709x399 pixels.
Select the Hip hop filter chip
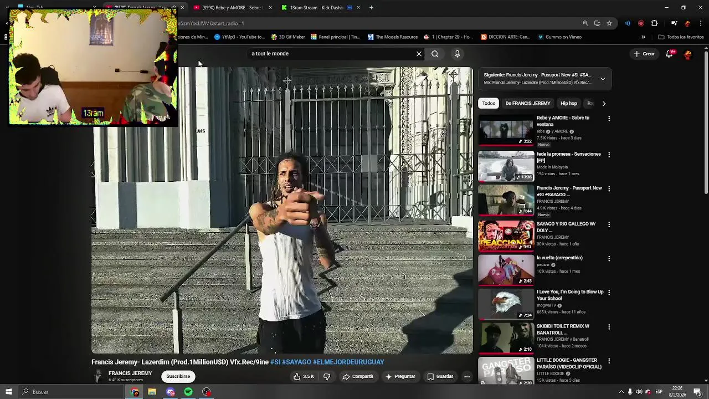[x=568, y=103]
